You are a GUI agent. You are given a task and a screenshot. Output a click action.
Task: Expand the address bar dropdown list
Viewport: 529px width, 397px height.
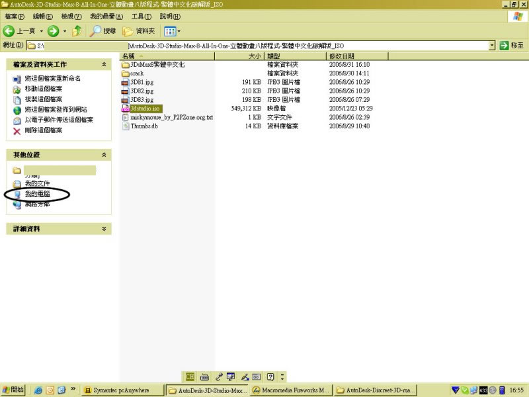(492, 45)
